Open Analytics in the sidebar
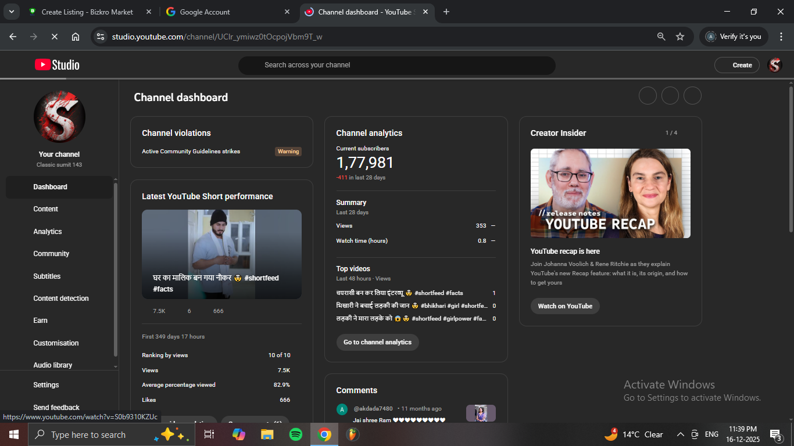The image size is (794, 446). [48, 232]
